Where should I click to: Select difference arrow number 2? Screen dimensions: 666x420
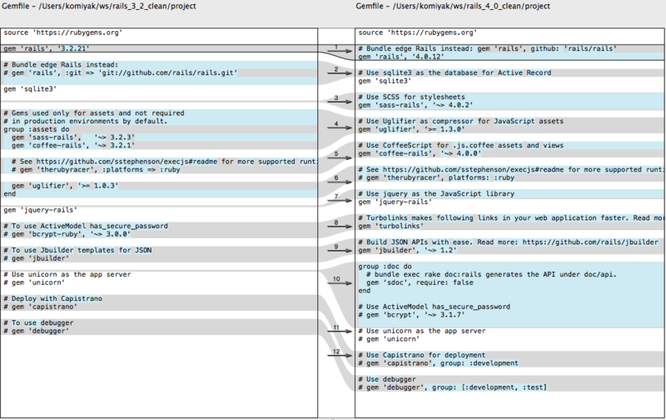click(339, 72)
